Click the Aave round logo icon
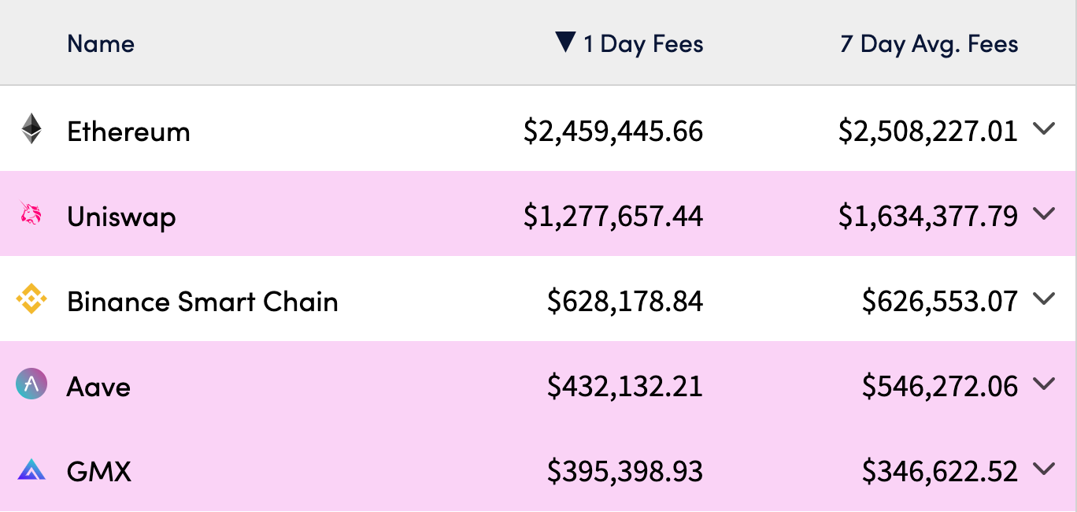Image resolution: width=1077 pixels, height=512 pixels. 31,385
